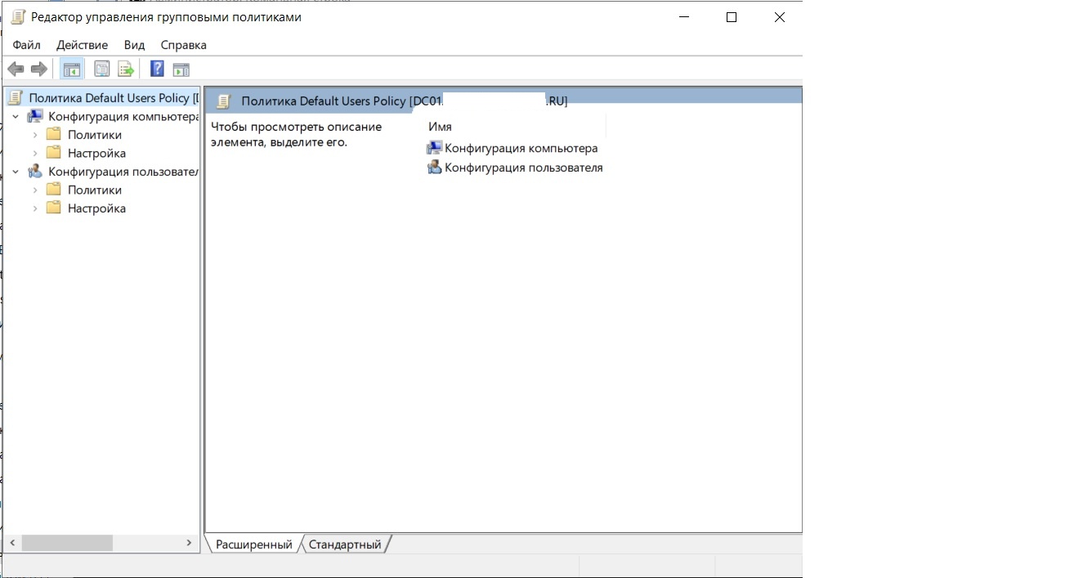Select Конфигурация компьютера in the left tree
1092x578 pixels.
click(x=113, y=117)
